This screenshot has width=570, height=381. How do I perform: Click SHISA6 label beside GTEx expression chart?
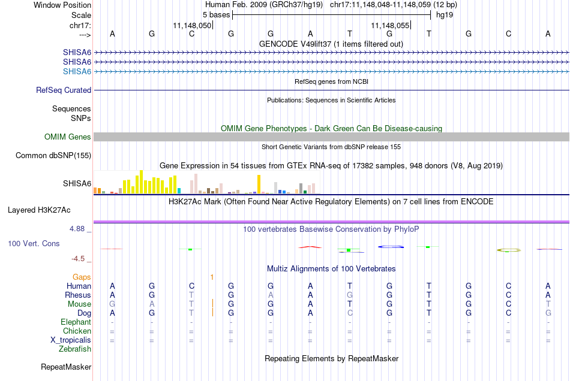[77, 183]
